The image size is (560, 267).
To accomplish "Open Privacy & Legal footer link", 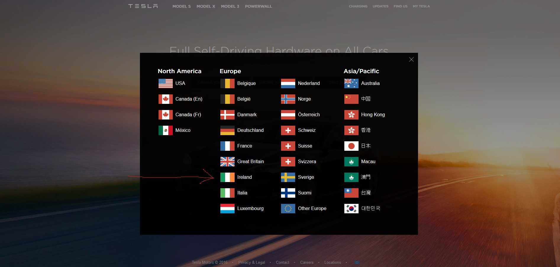I will tap(251, 262).
